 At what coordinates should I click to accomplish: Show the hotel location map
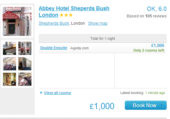point(98,23)
